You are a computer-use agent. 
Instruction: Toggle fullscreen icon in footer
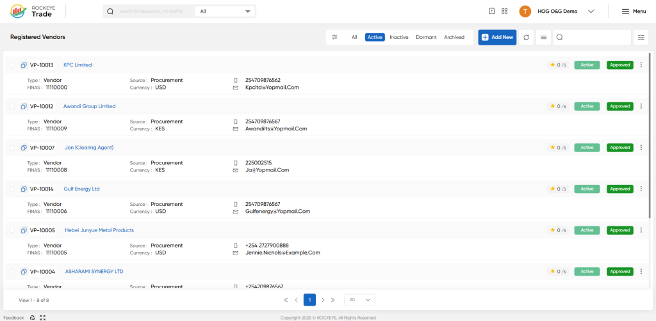(x=43, y=318)
